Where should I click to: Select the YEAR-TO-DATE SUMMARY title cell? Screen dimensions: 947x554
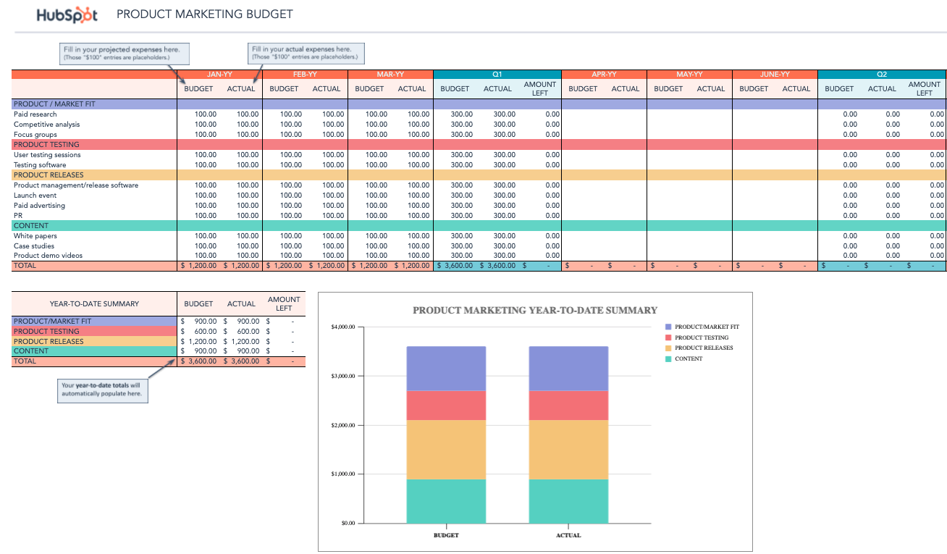94,303
